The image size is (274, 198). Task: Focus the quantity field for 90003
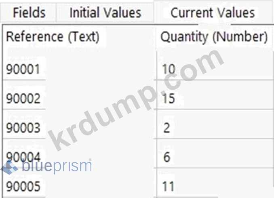(x=167, y=128)
